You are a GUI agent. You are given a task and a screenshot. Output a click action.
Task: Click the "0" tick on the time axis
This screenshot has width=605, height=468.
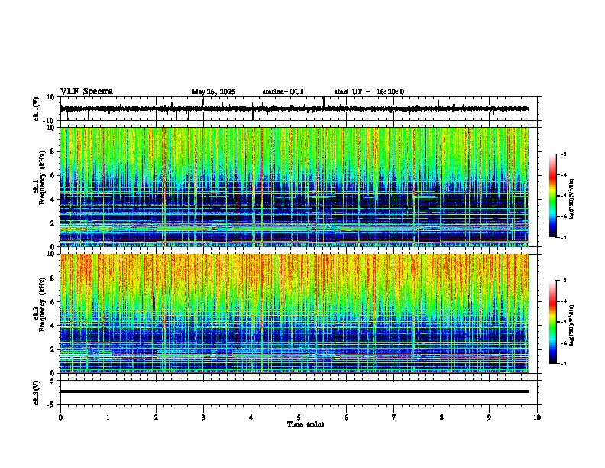click(60, 418)
